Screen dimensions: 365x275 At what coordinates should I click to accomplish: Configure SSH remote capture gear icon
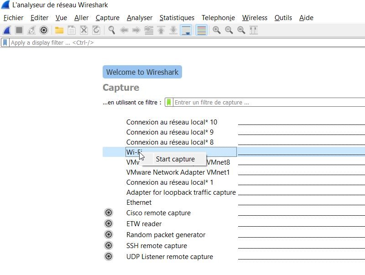tap(109, 245)
